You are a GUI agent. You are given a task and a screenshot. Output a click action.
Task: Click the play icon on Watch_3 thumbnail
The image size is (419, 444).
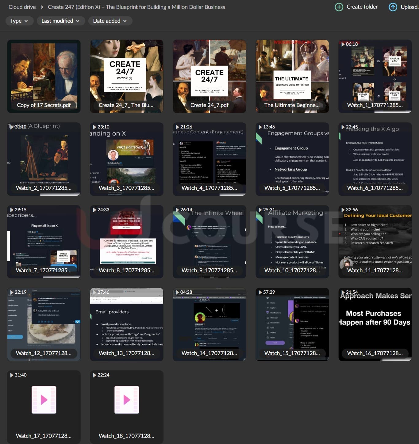point(94,127)
